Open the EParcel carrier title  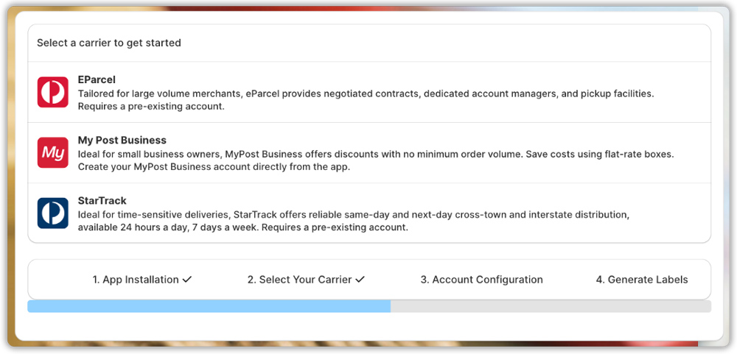point(97,79)
